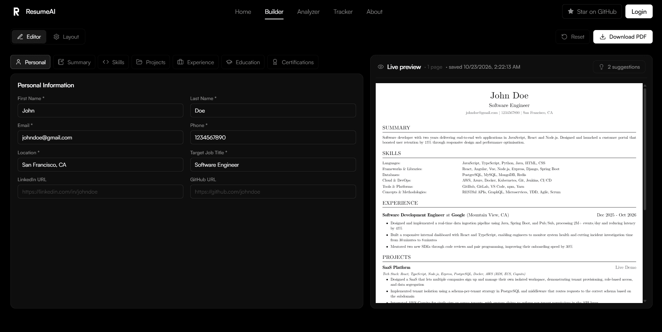The width and height of the screenshot is (662, 332).
Task: Select the Builder nav item
Action: (x=274, y=12)
